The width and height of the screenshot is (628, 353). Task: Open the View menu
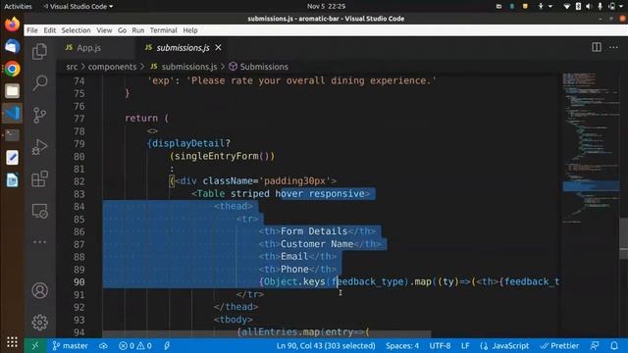tap(104, 30)
